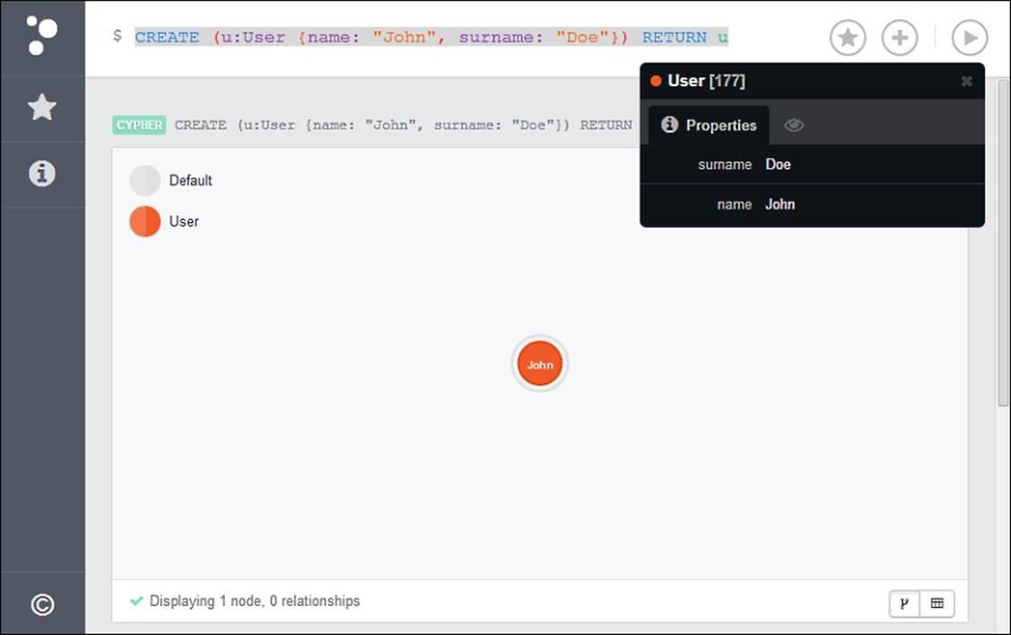
Task: Switch to graph view mode
Action: 905,604
